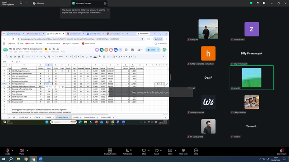Open the Zoom app icon on taskbar
Screen dimensions: 289x162
41,159
